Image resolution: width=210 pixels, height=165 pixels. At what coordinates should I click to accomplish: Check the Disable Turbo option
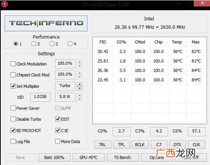(x=13, y=119)
